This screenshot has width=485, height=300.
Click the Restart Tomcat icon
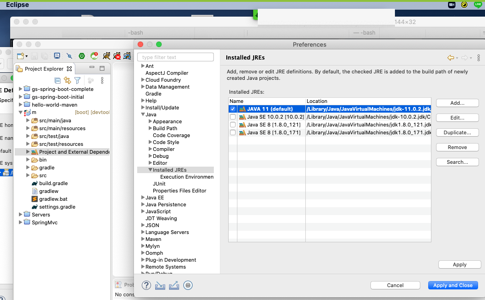click(127, 55)
